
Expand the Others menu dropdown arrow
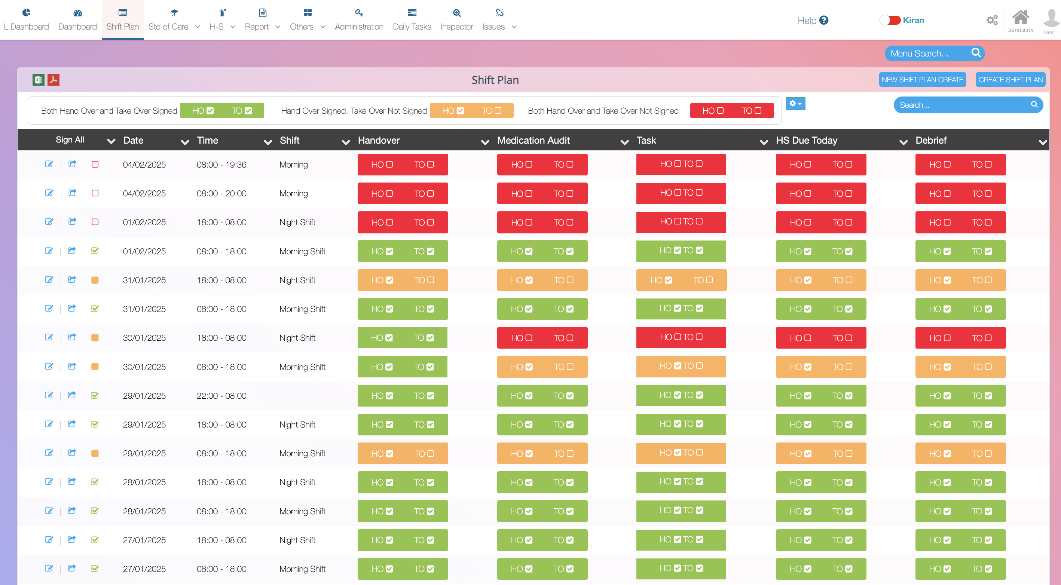click(x=323, y=27)
